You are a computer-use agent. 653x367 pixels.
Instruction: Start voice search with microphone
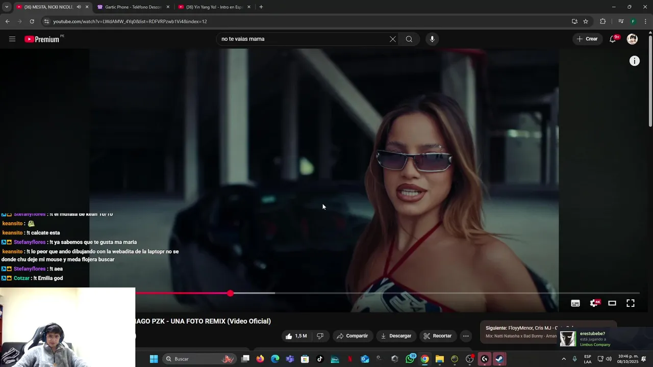coord(432,39)
